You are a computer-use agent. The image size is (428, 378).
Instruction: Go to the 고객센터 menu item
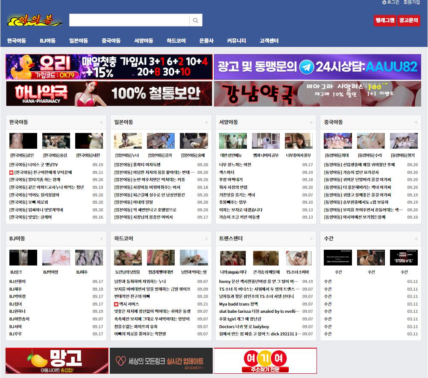pos(269,41)
